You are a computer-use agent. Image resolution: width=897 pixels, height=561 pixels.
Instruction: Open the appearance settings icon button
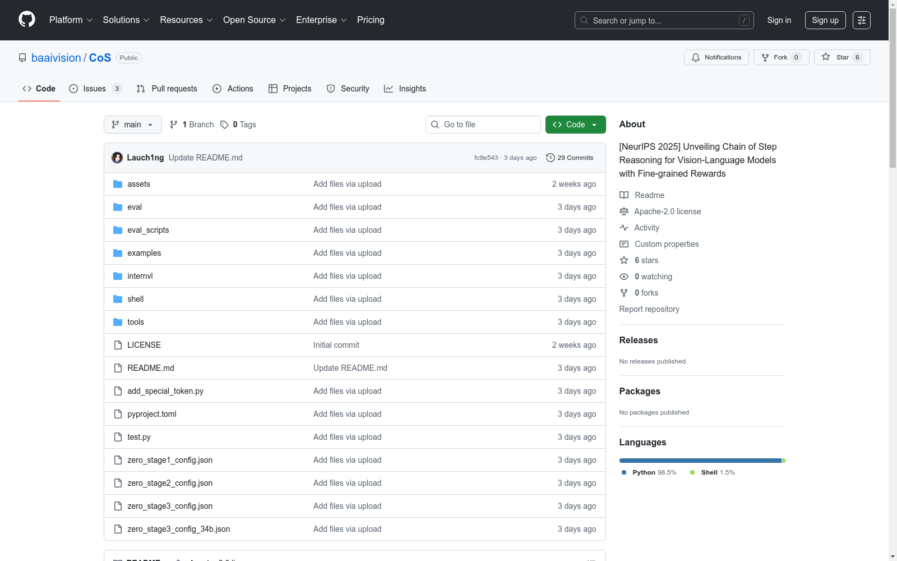click(862, 20)
